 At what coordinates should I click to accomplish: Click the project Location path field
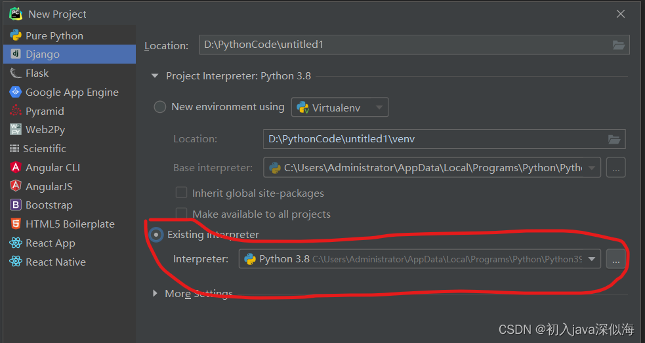click(404, 45)
